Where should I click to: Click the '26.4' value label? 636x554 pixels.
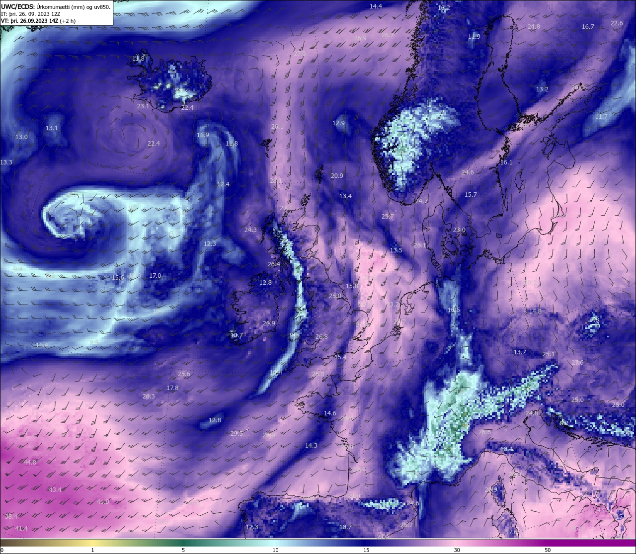(274, 264)
